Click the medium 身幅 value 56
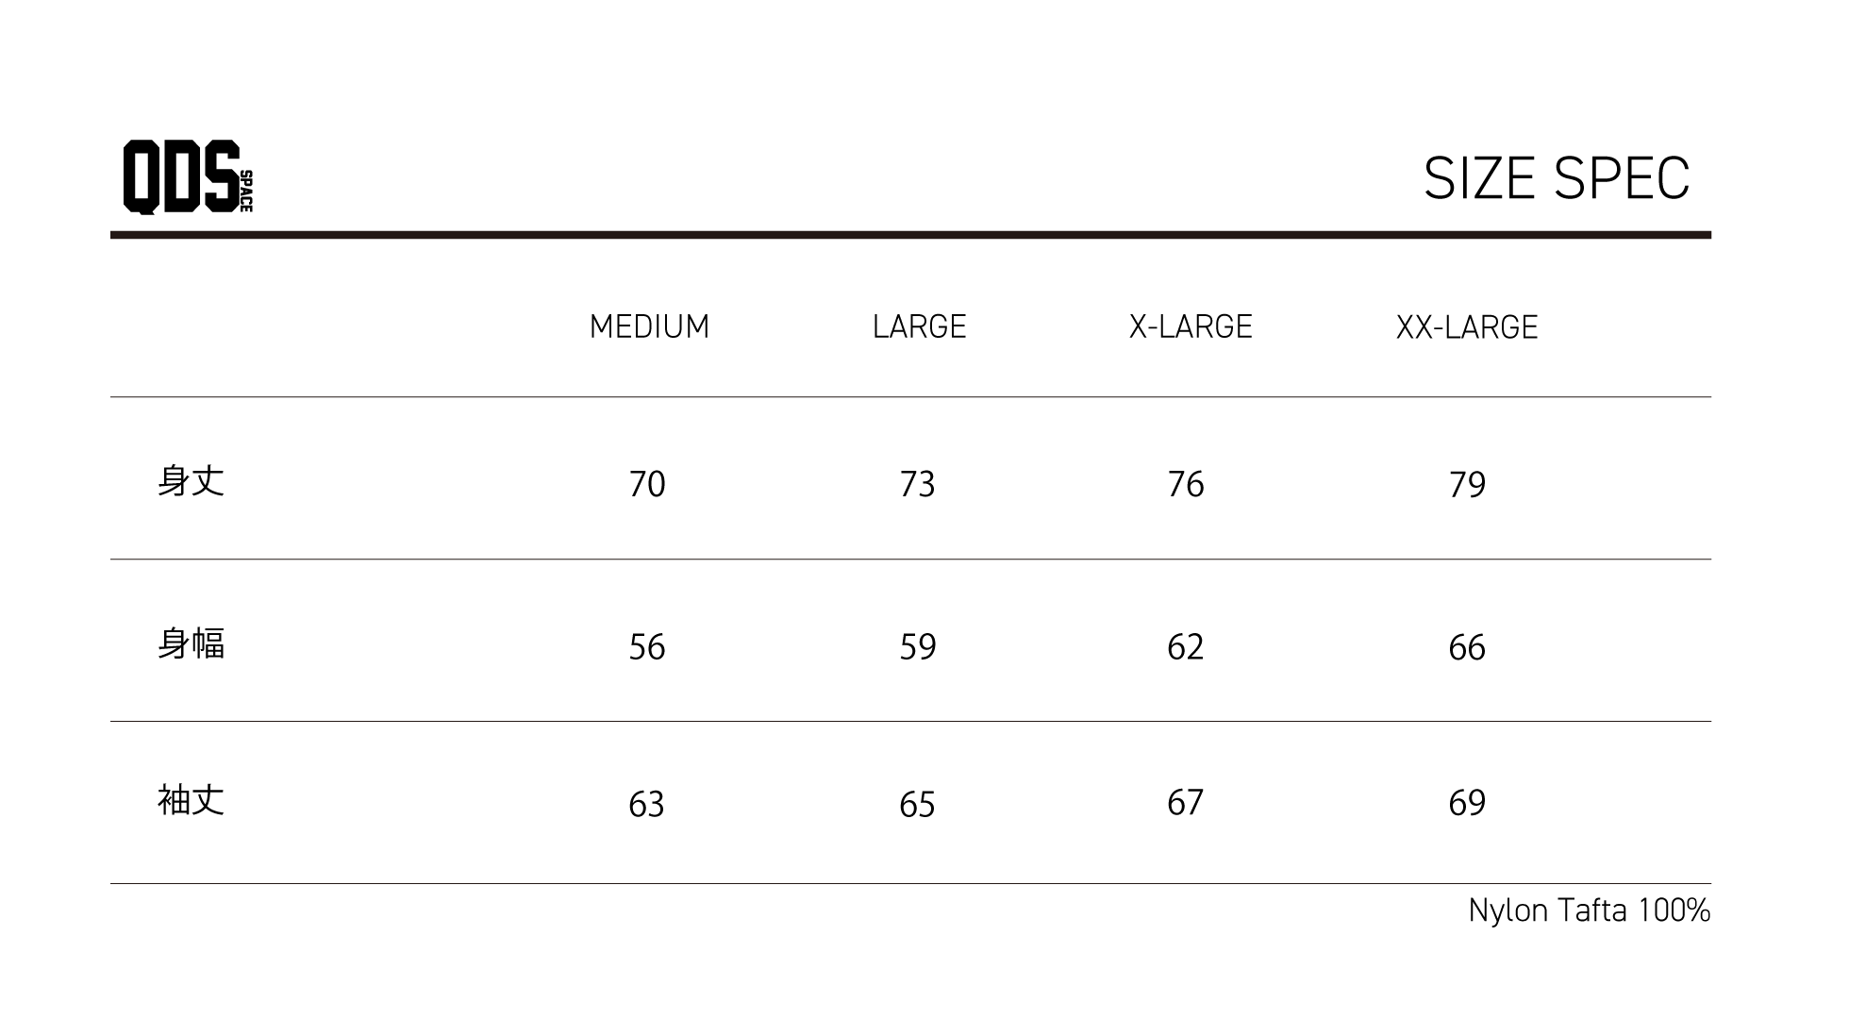Screen dimensions: 1849x1019 click(x=647, y=647)
